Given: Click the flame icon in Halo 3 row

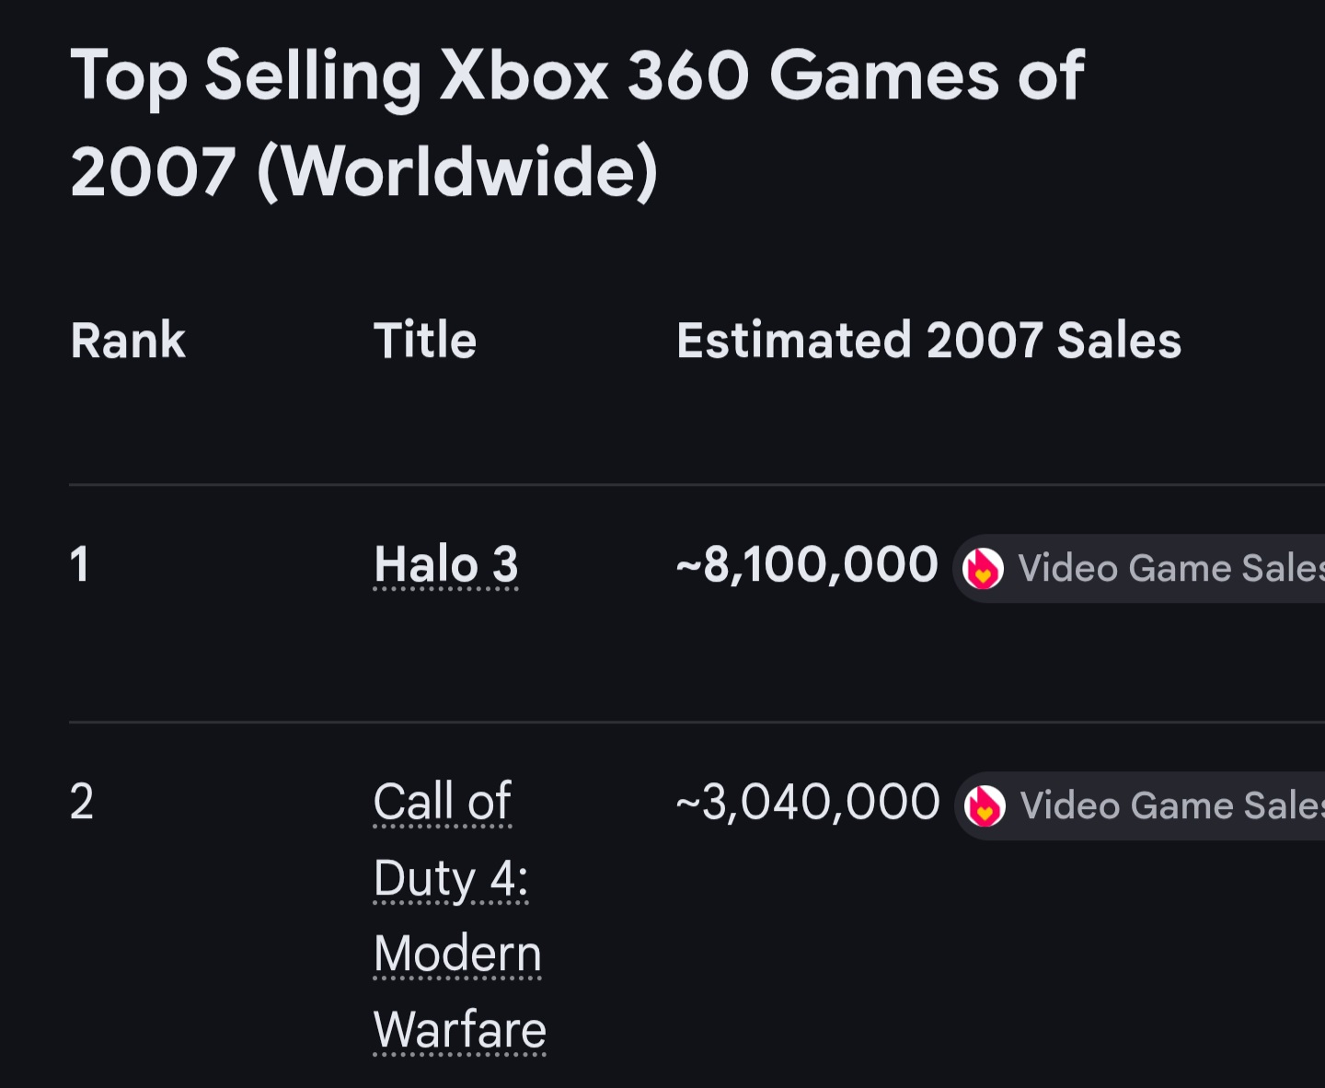Looking at the screenshot, I should [x=983, y=569].
